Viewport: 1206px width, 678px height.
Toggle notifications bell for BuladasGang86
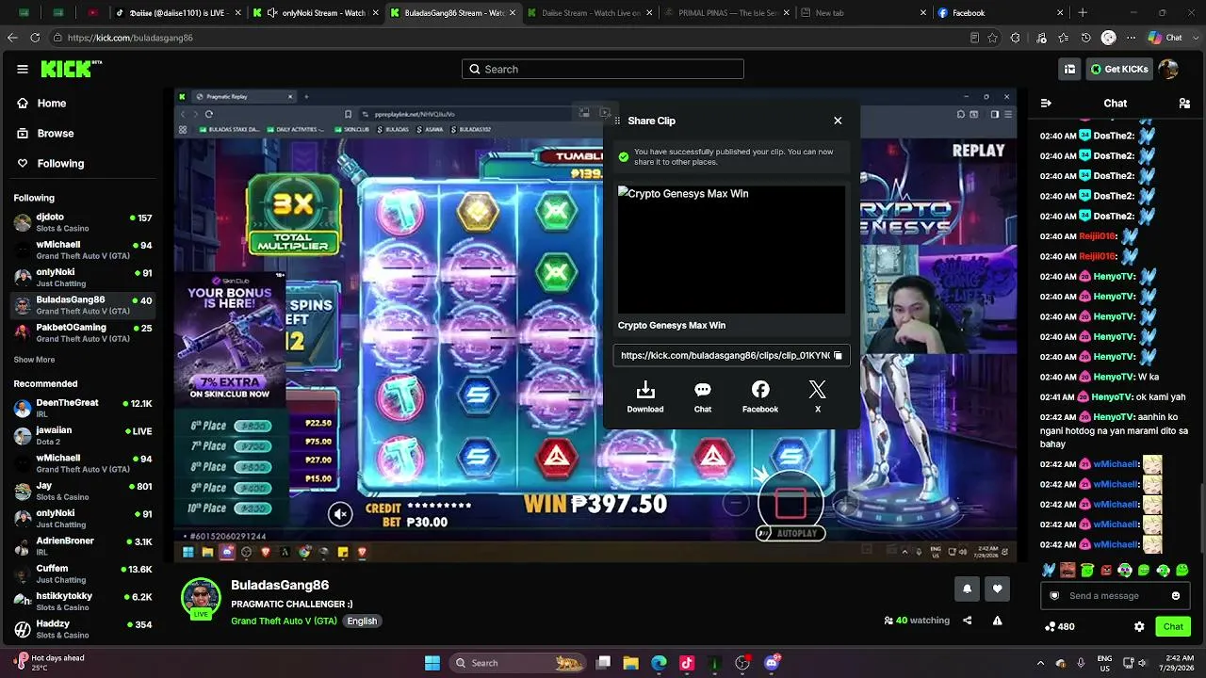[967, 589]
